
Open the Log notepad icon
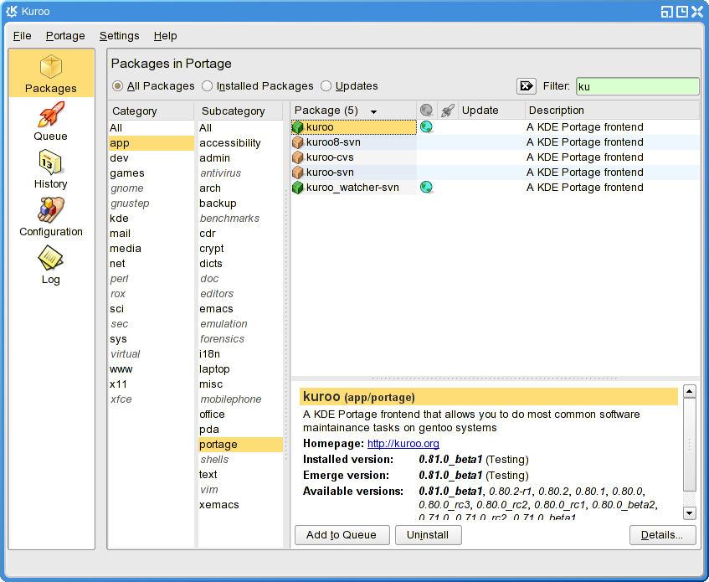[x=50, y=258]
